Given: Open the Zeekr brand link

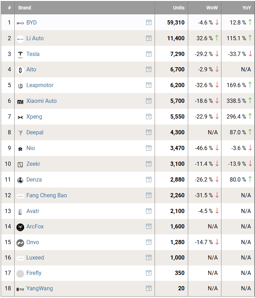Looking at the screenshot, I should tap(34, 164).
